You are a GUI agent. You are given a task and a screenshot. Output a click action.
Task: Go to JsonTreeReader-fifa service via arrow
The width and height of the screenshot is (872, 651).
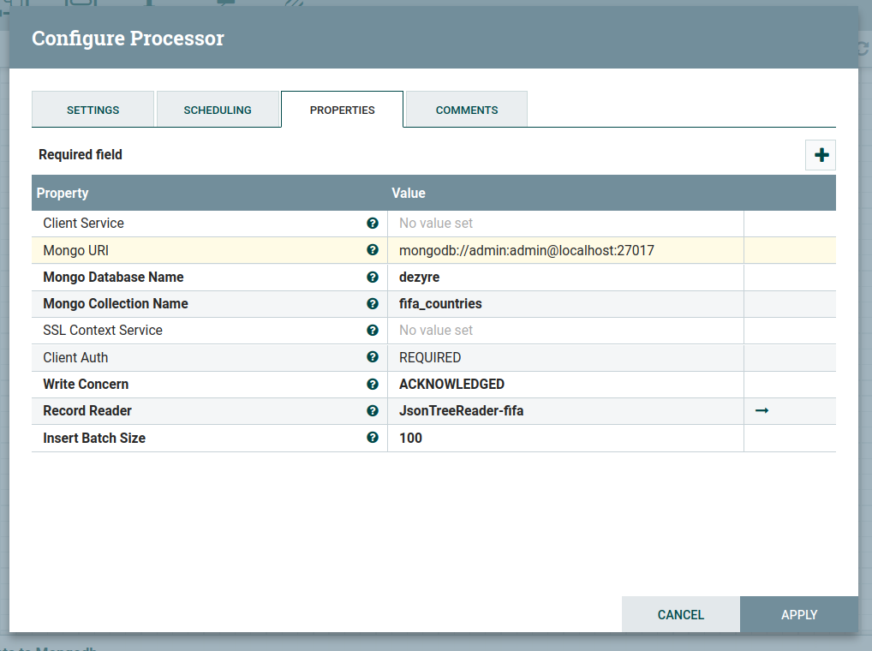(x=762, y=411)
